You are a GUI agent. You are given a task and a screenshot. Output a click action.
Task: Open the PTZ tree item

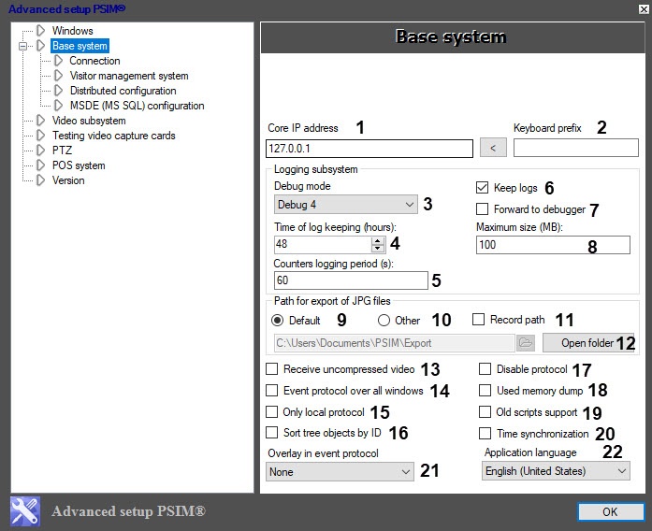pos(62,151)
